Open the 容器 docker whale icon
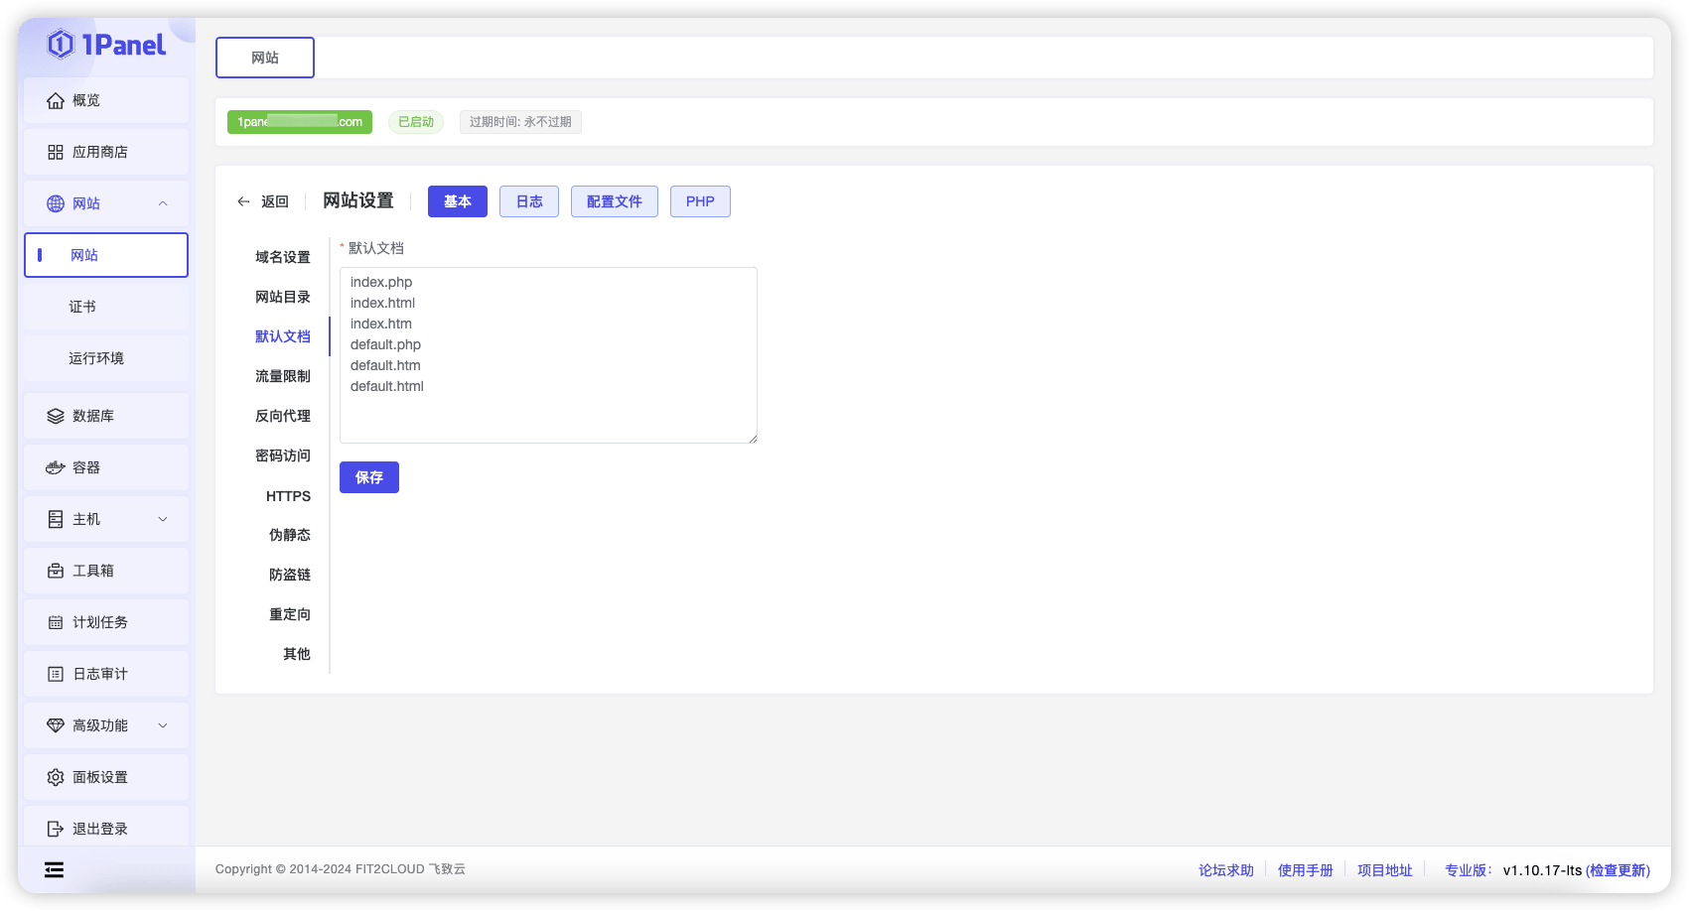Viewport: 1689px width, 911px height. point(56,467)
